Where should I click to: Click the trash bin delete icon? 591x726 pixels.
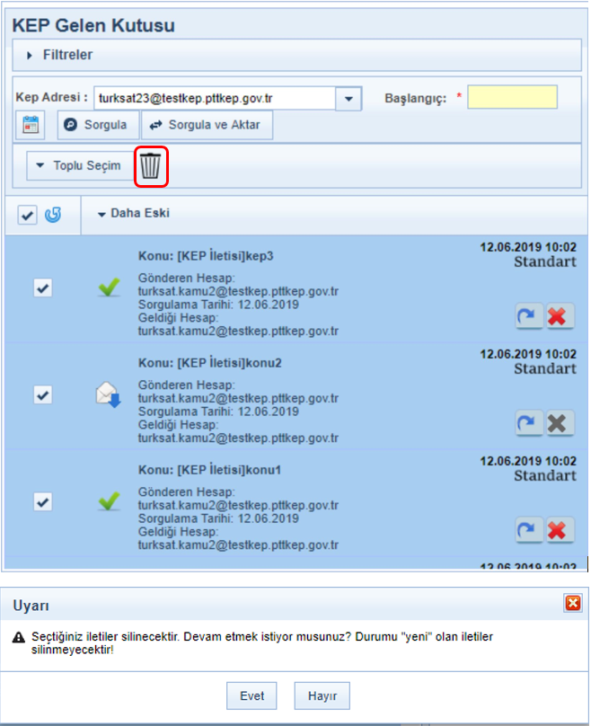pyautogui.click(x=151, y=166)
